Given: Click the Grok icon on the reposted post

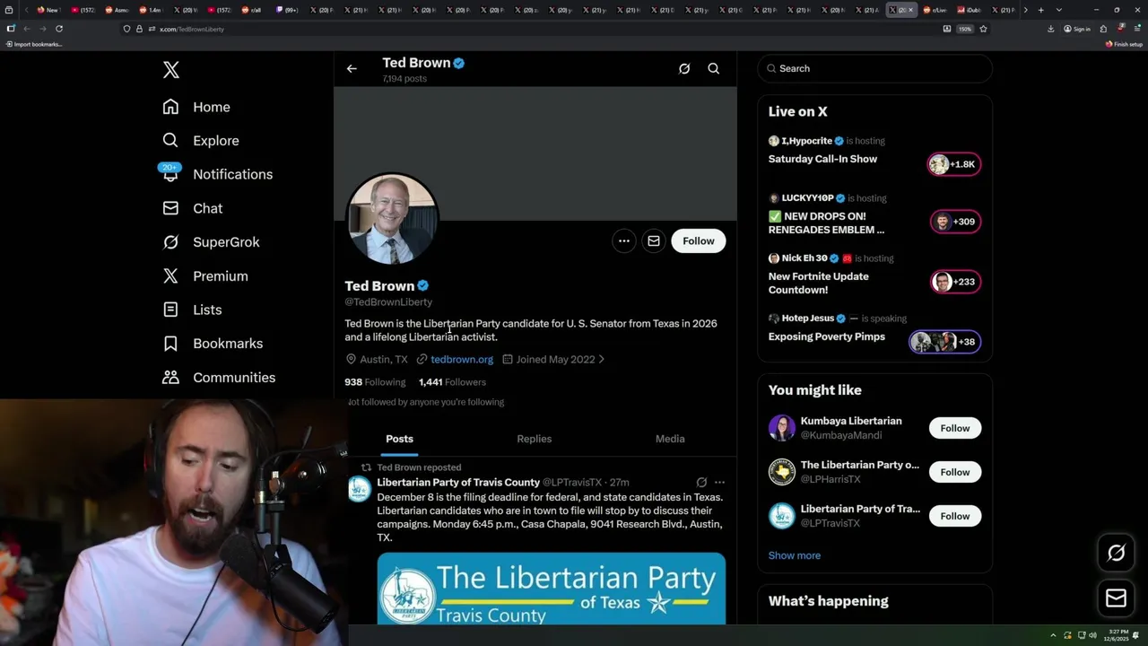Looking at the screenshot, I should [x=701, y=483].
